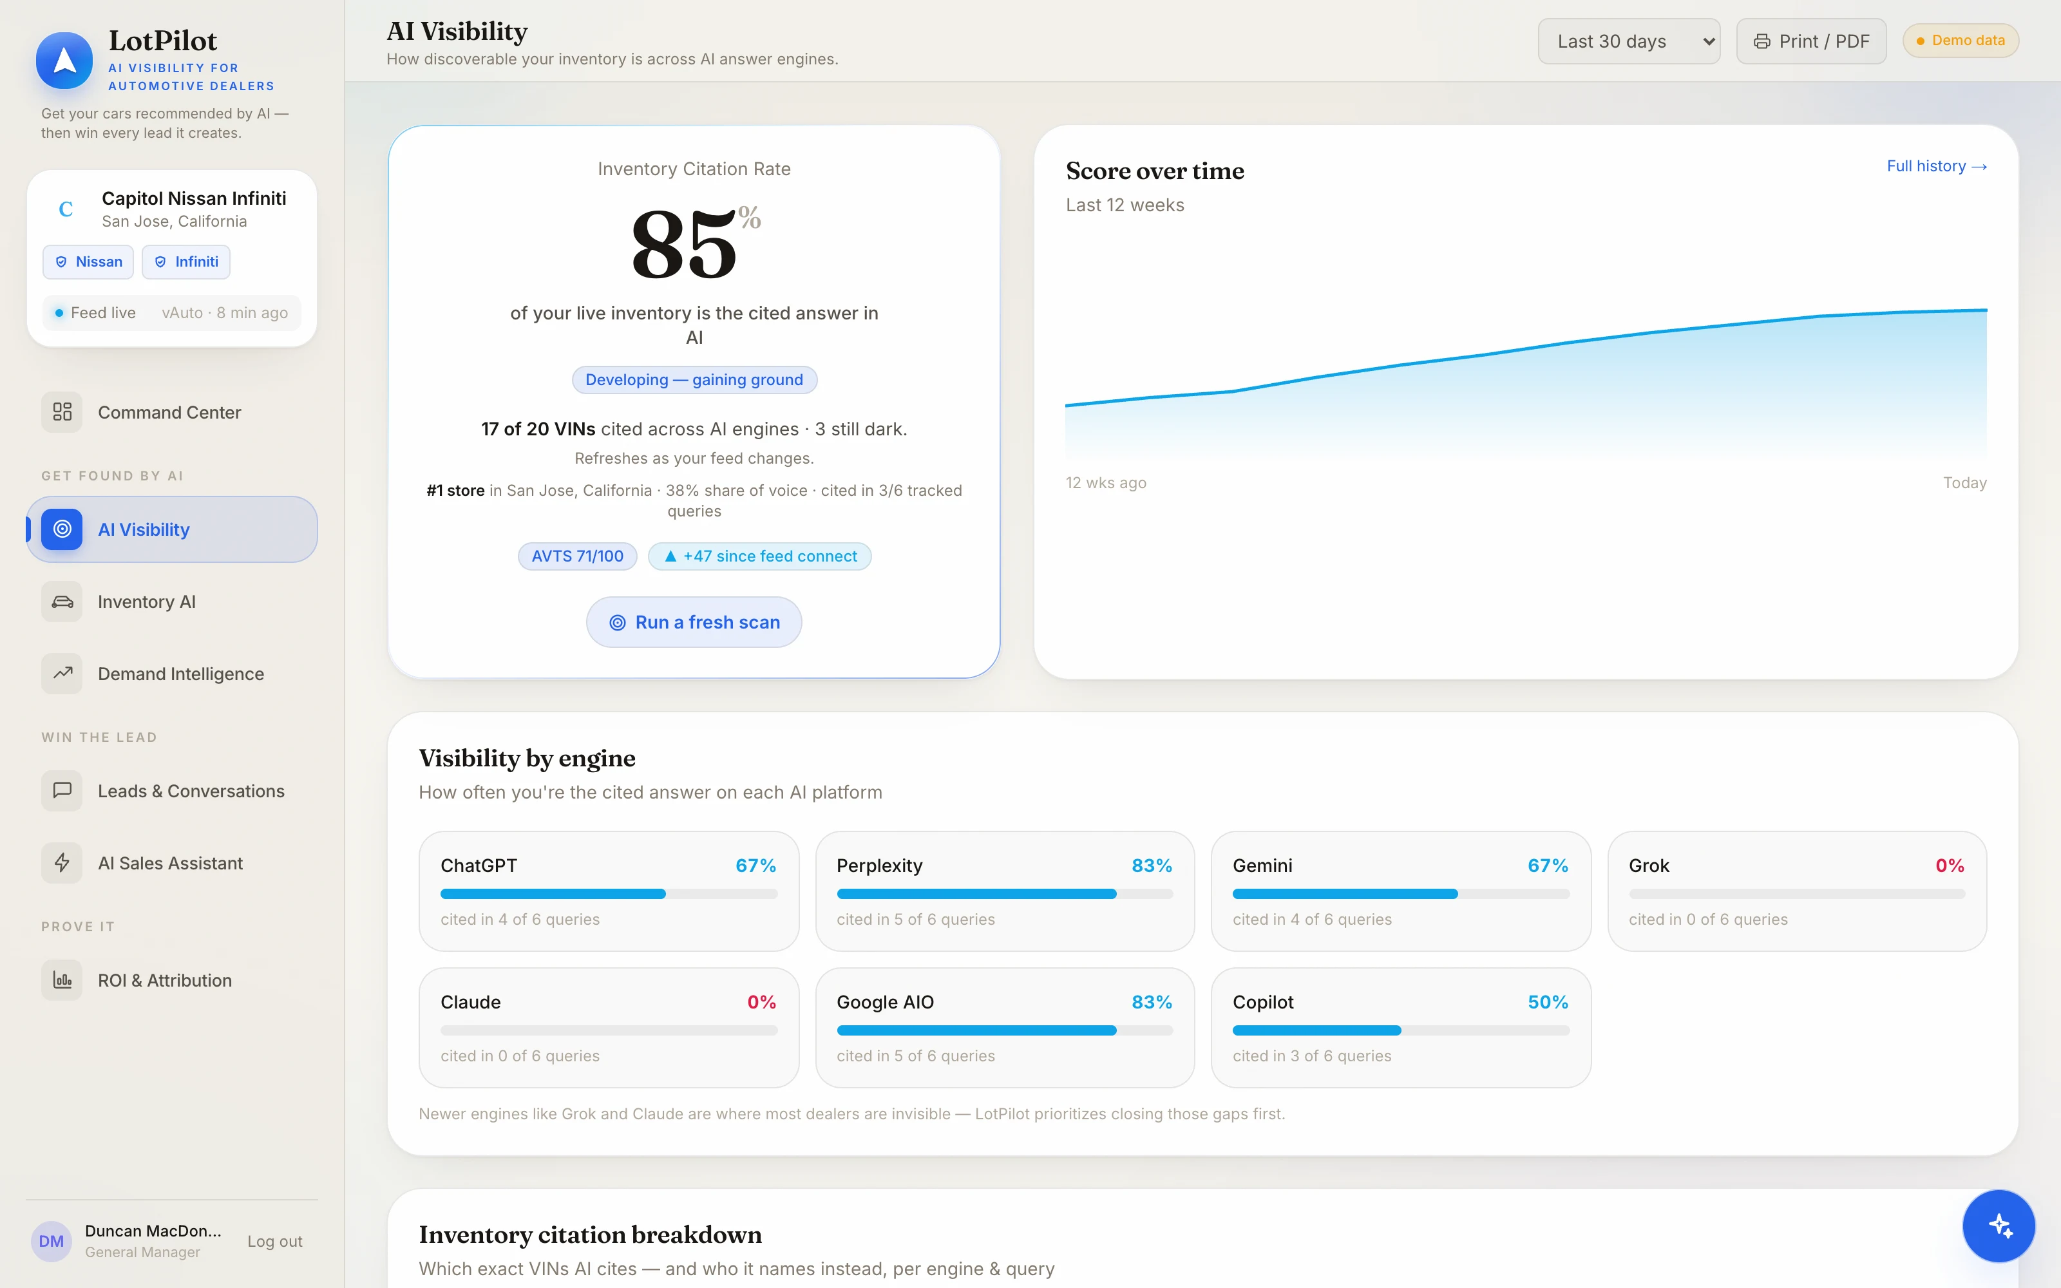Click the 'Today' axis label
This screenshot has width=2061, height=1288.
pyautogui.click(x=1965, y=483)
